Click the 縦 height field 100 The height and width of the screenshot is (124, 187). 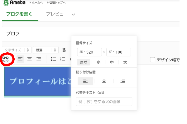point(118,52)
